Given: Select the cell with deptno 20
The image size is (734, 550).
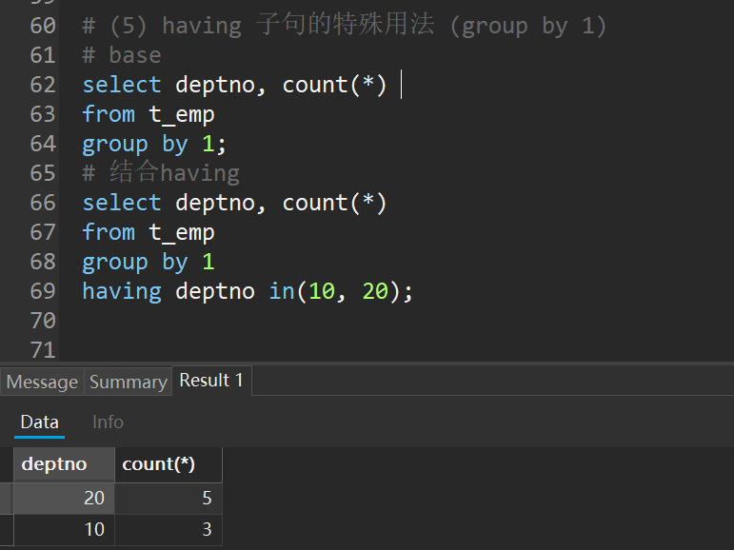Looking at the screenshot, I should click(x=64, y=498).
